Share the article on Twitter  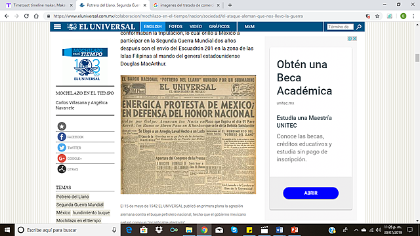(62, 147)
